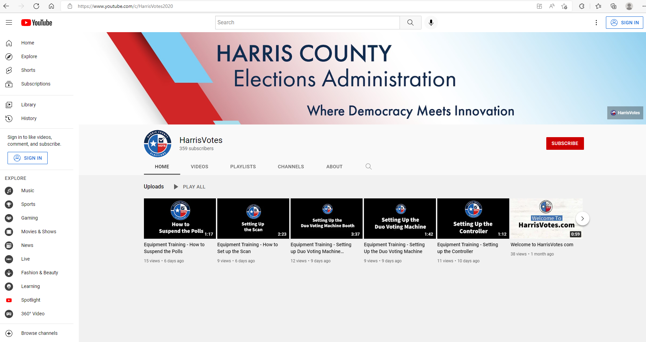
Task: Click the YouTube logo
Action: coord(37,23)
